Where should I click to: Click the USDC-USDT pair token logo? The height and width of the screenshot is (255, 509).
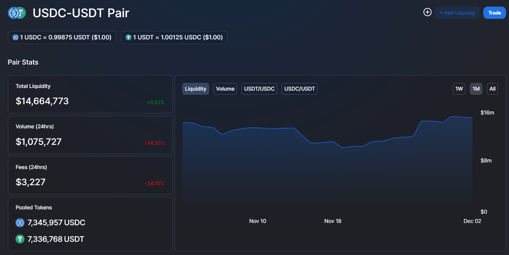tap(17, 13)
